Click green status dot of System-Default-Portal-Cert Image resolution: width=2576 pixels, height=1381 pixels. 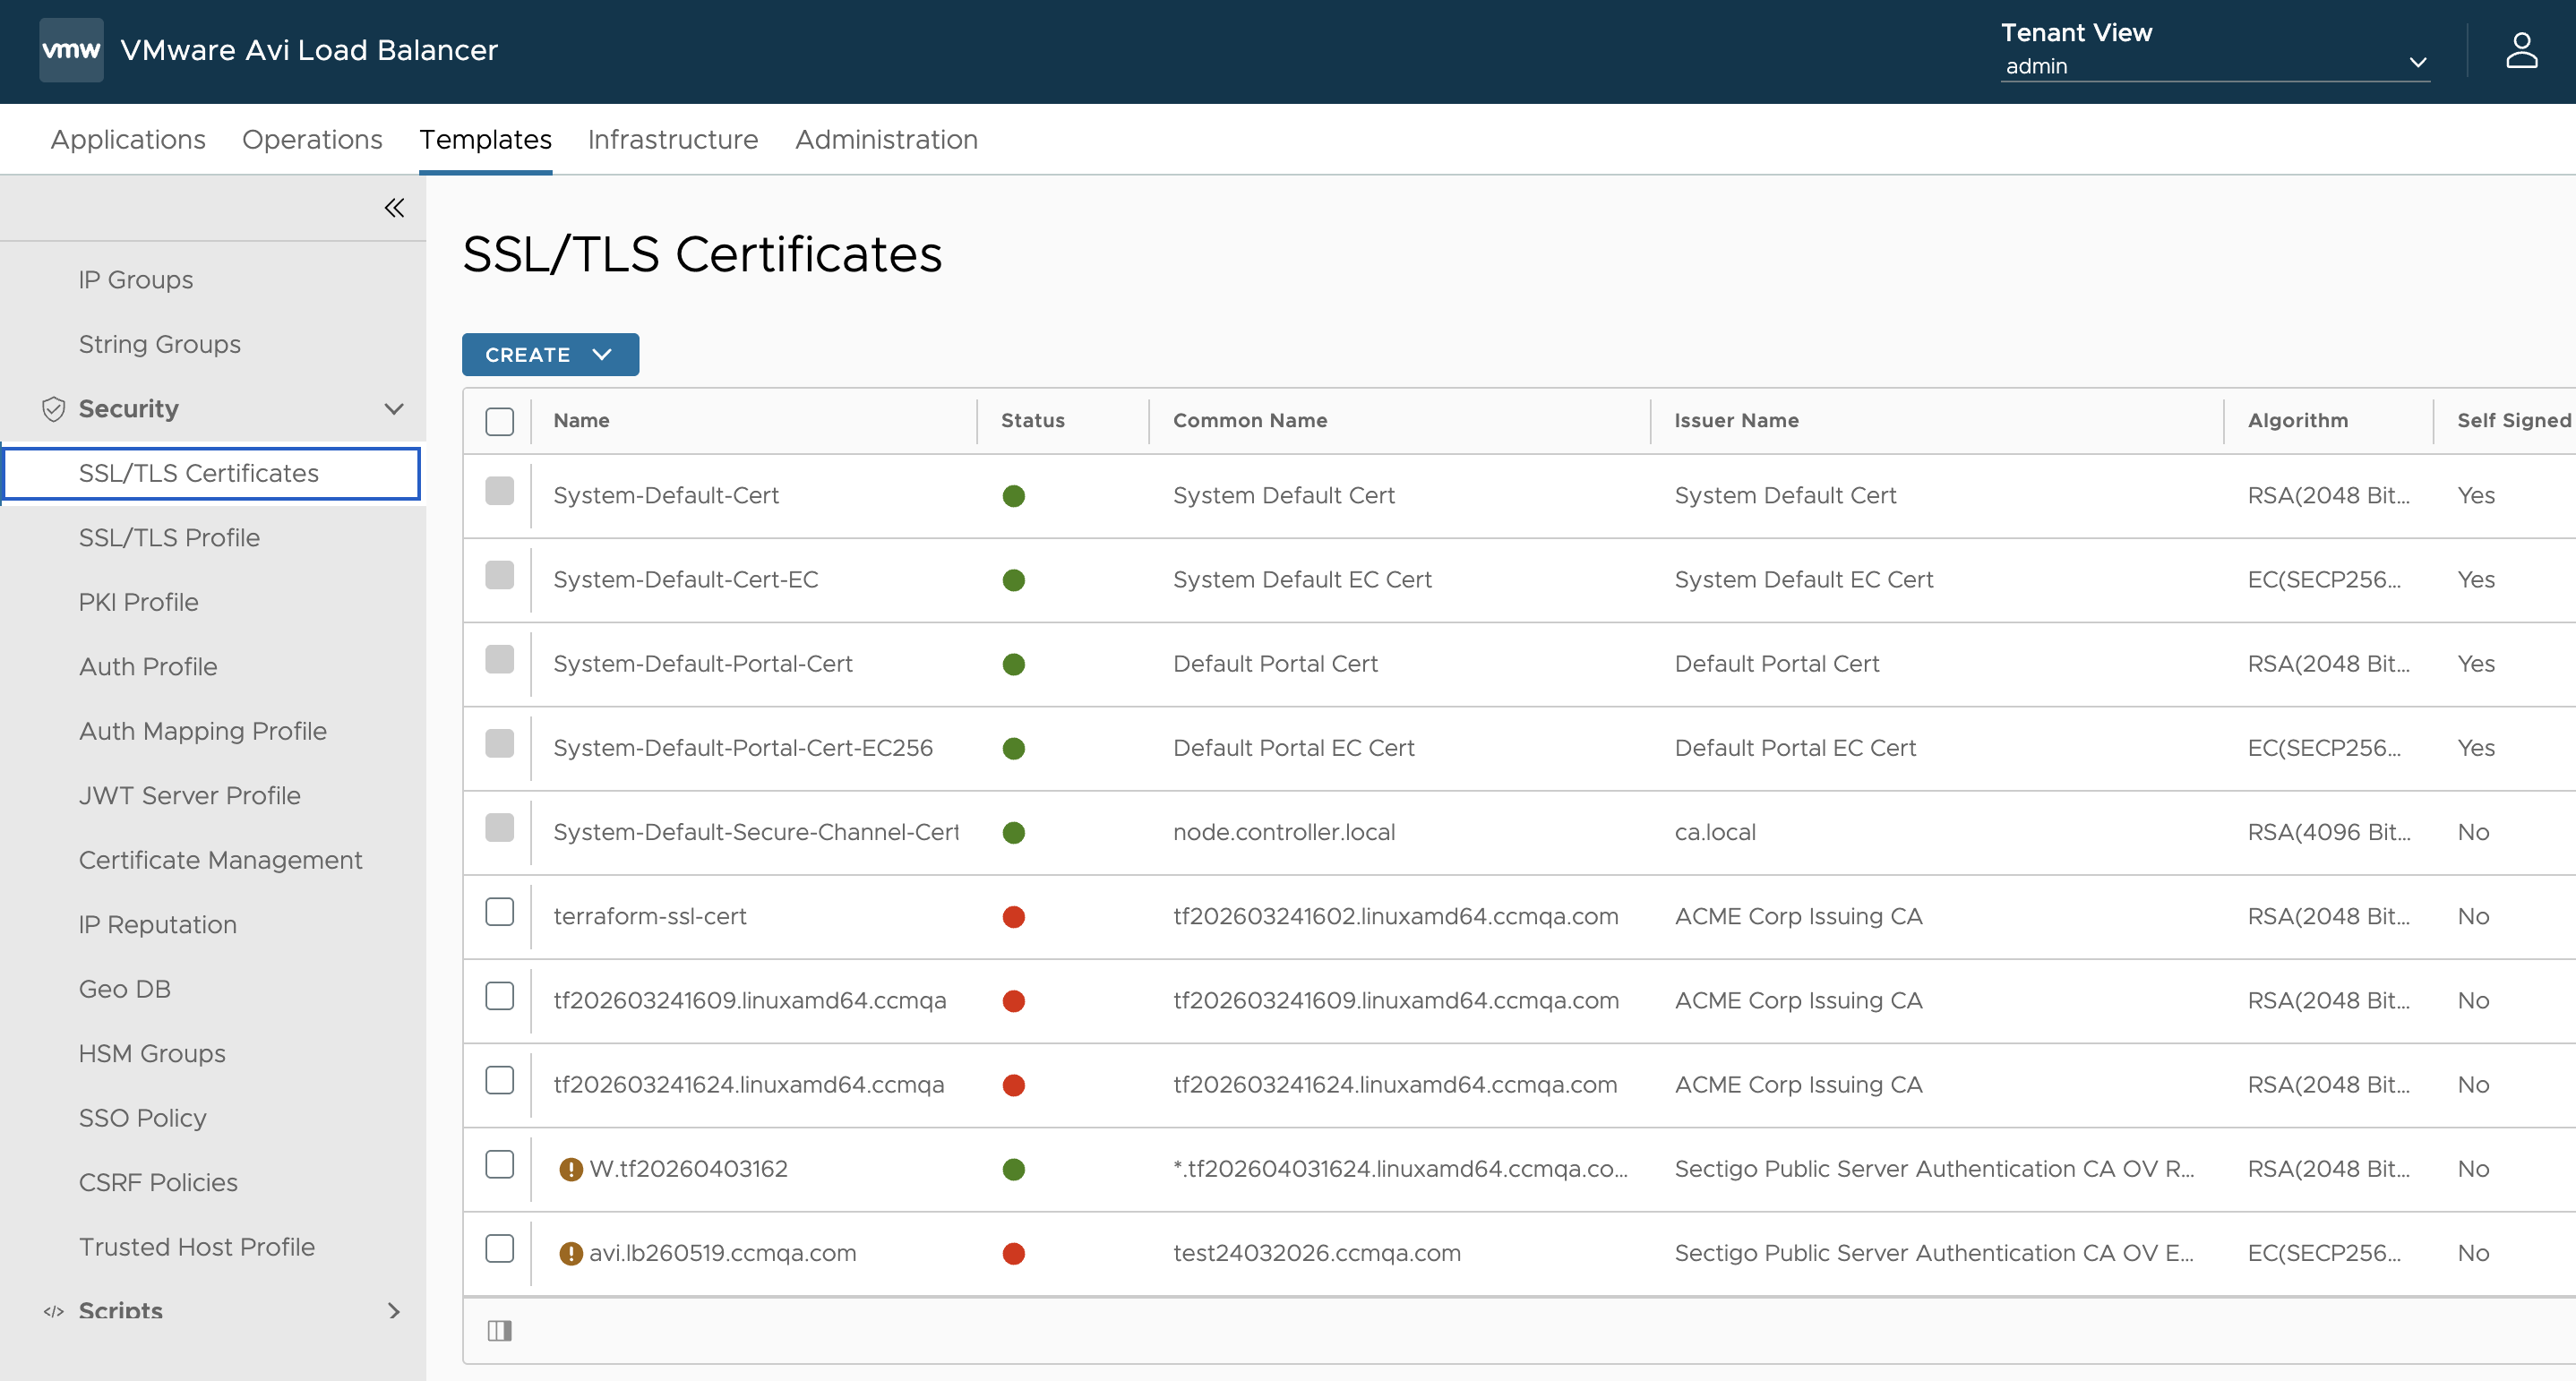1014,664
